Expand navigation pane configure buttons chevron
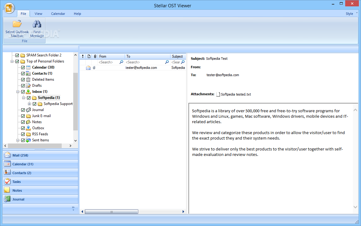Viewport: 361px width, 226px height. coord(73,208)
